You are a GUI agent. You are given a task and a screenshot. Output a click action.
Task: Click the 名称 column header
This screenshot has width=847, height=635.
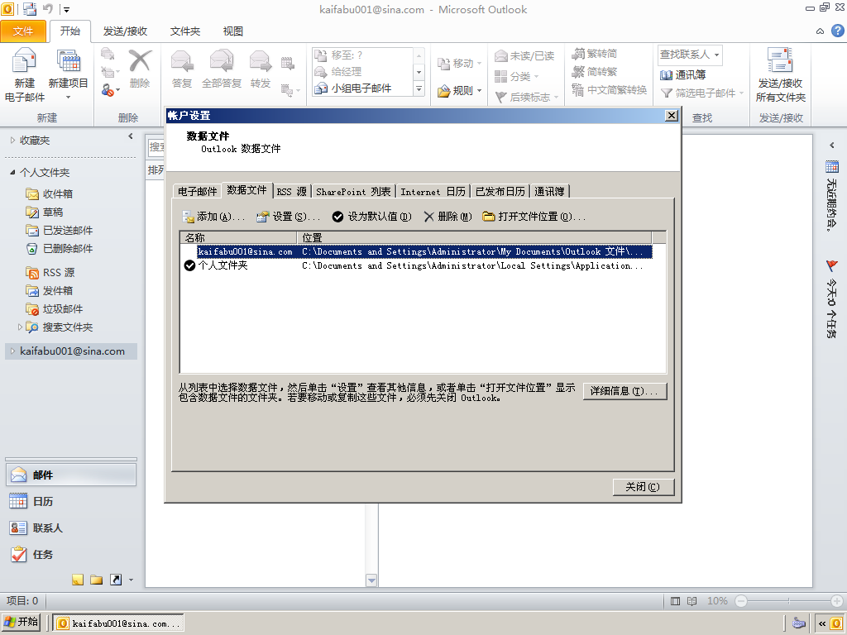(x=238, y=237)
